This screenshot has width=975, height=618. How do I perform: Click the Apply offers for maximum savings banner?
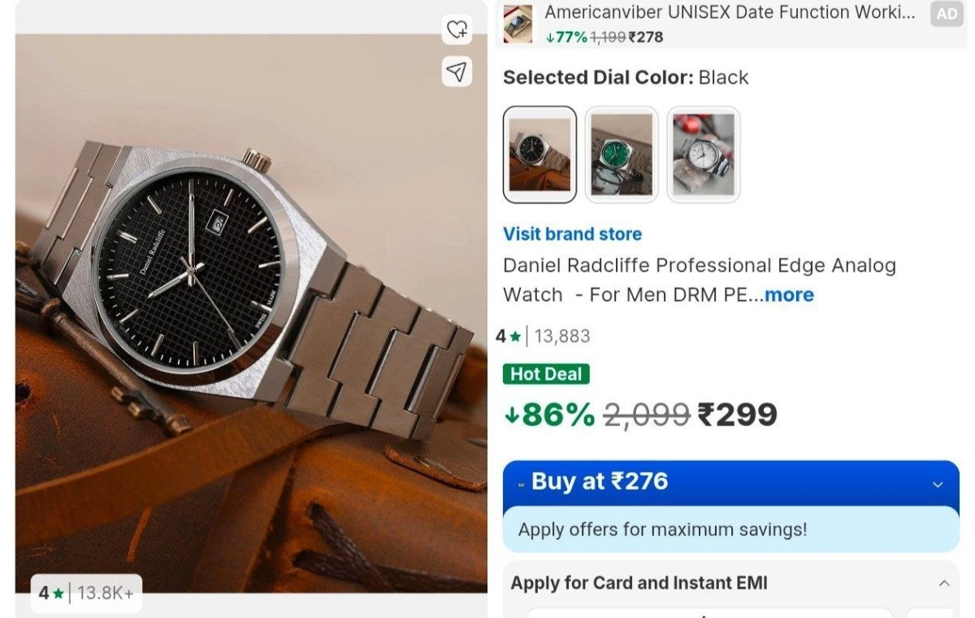729,529
